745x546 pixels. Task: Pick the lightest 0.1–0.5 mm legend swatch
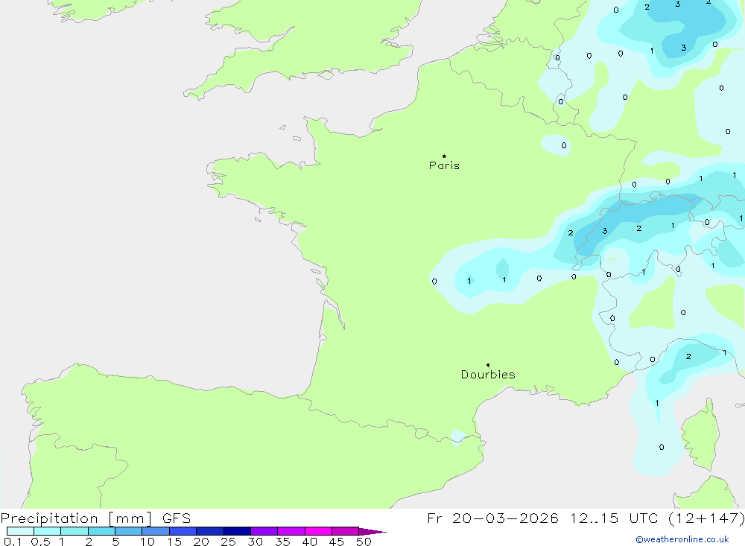pos(20,531)
